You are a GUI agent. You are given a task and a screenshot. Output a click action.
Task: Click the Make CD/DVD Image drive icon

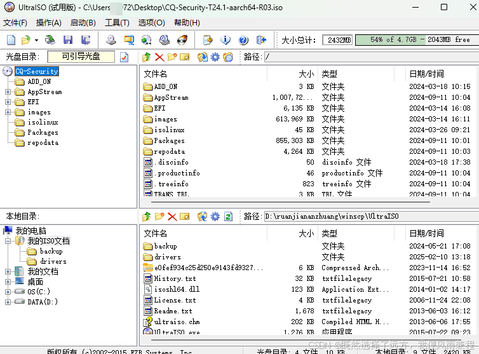(111, 40)
